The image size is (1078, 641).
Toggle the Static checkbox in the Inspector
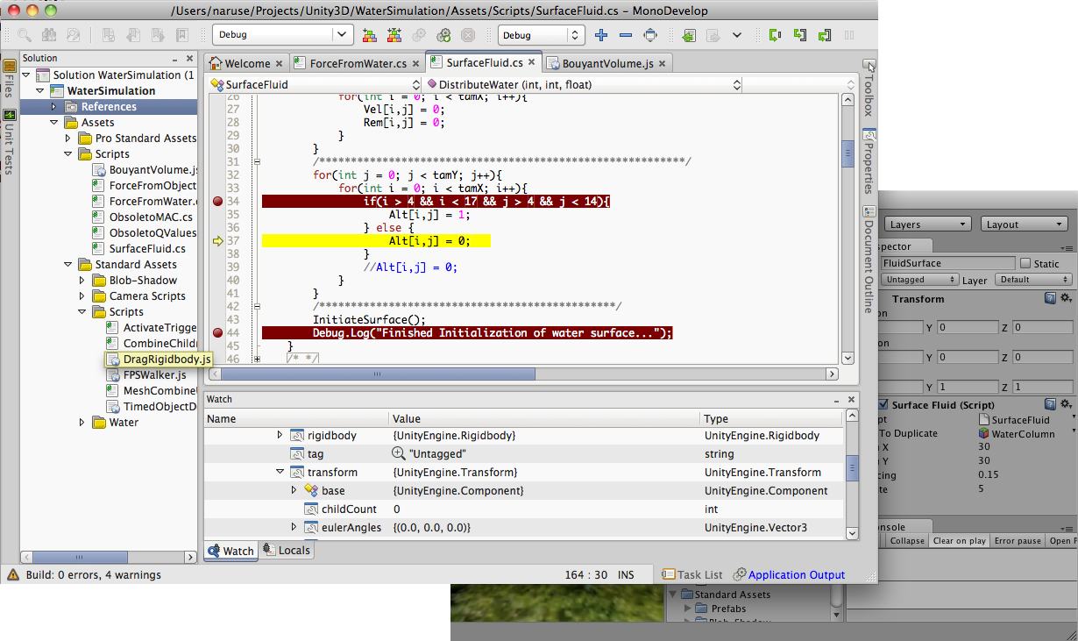[x=1024, y=263]
